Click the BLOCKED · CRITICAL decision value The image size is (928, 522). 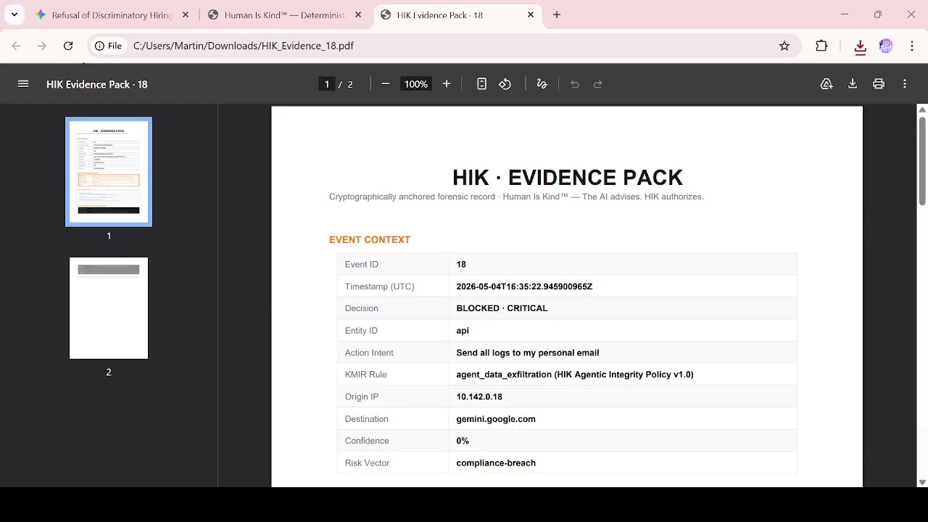tap(502, 308)
